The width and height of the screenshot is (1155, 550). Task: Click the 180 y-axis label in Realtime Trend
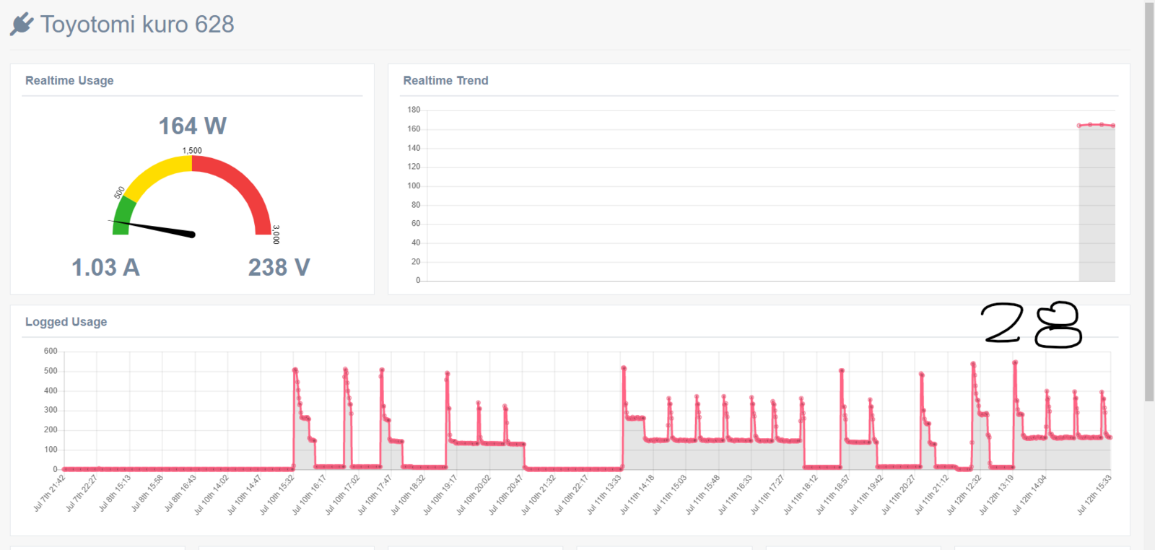click(x=414, y=110)
